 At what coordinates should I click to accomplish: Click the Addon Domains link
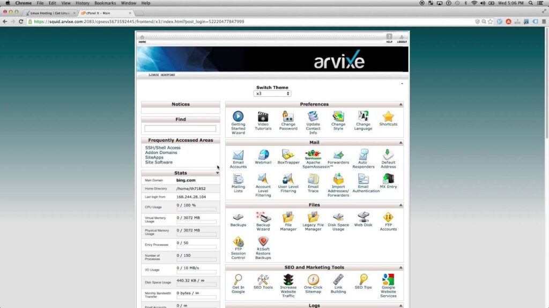(x=161, y=152)
